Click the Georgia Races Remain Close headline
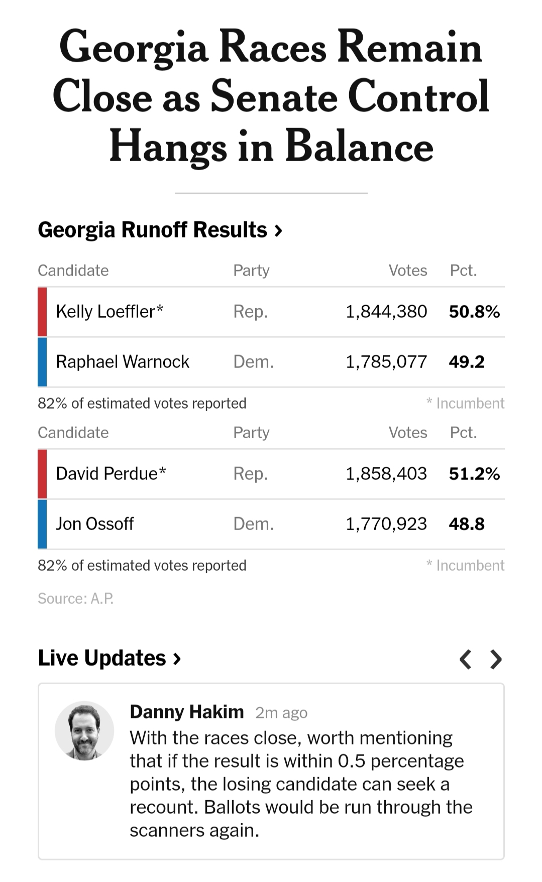 point(271,96)
